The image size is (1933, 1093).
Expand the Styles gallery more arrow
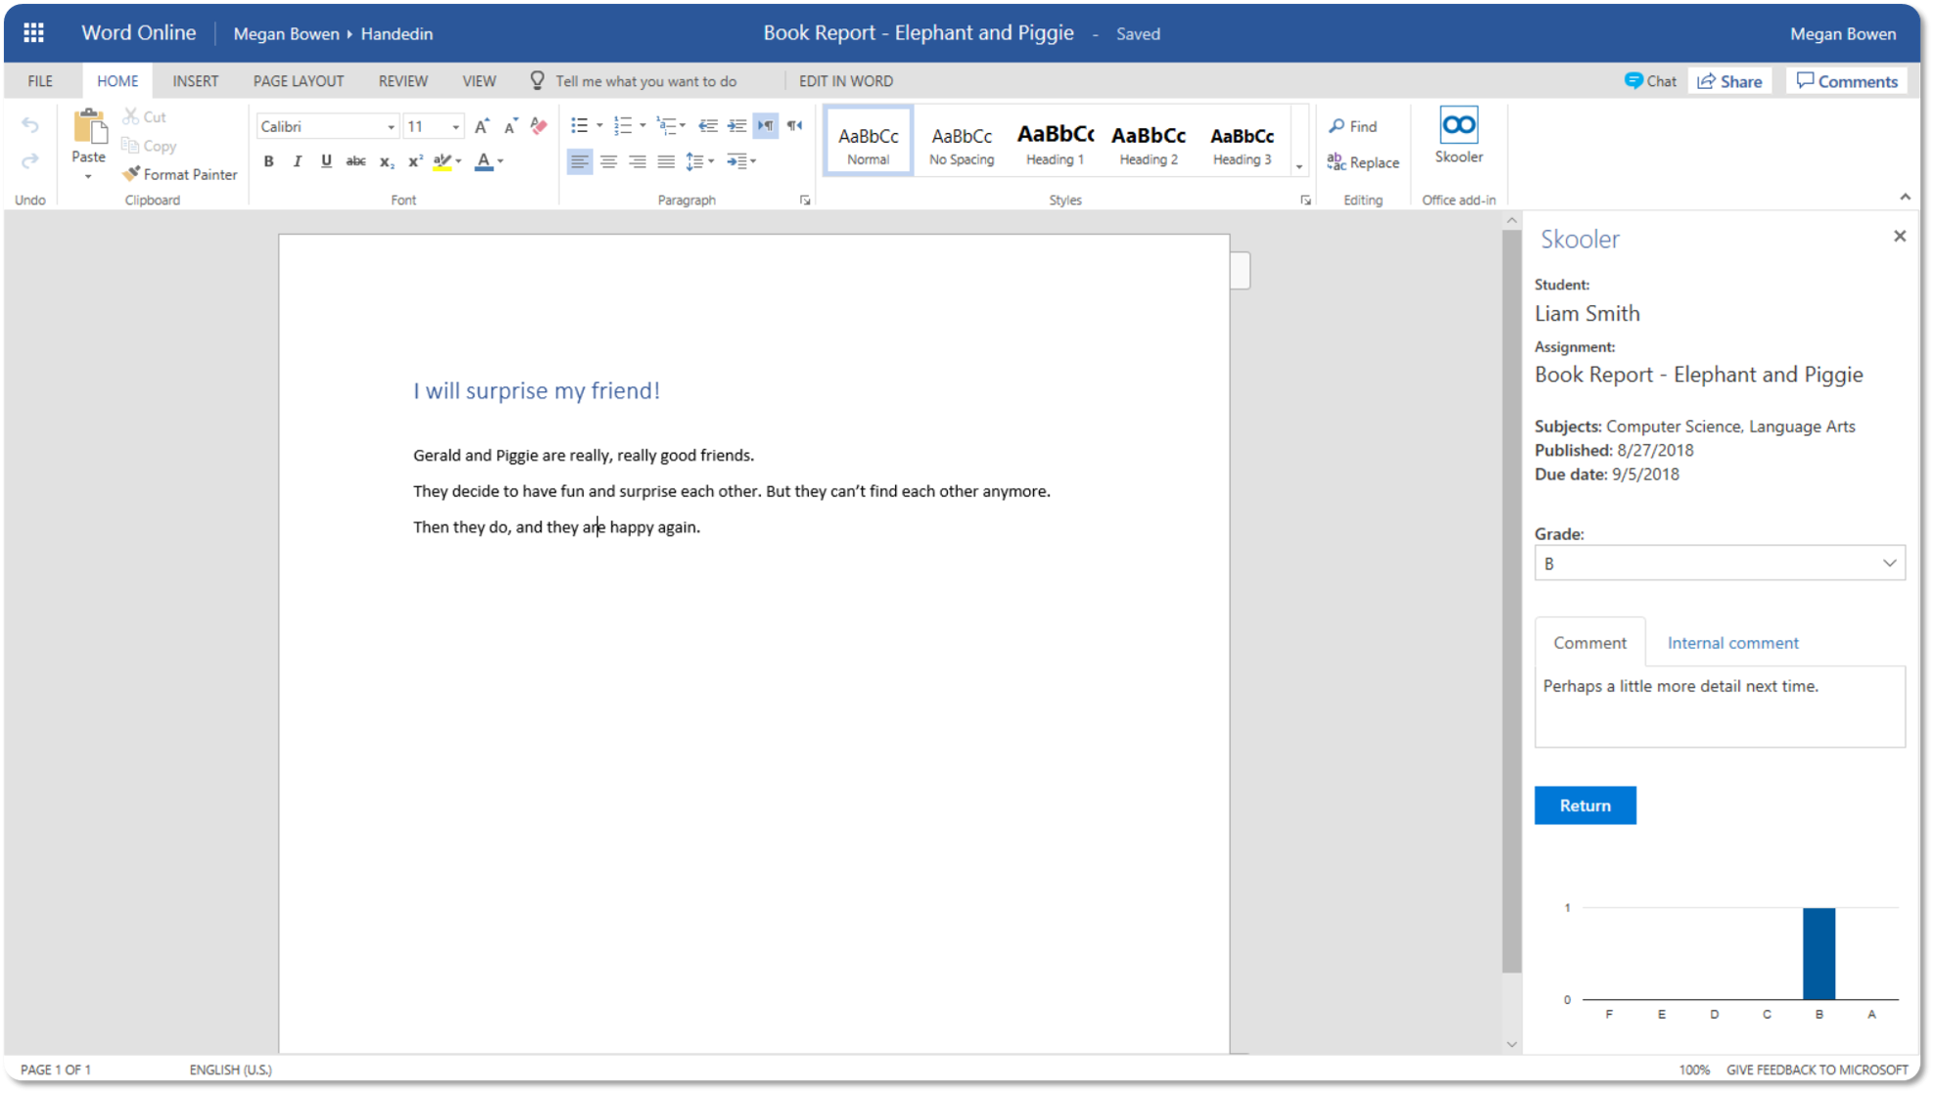pos(1299,166)
